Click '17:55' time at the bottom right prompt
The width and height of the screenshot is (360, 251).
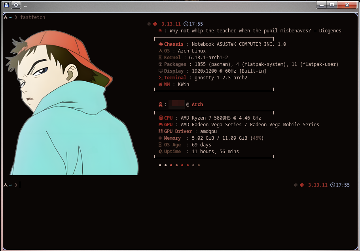343,185
